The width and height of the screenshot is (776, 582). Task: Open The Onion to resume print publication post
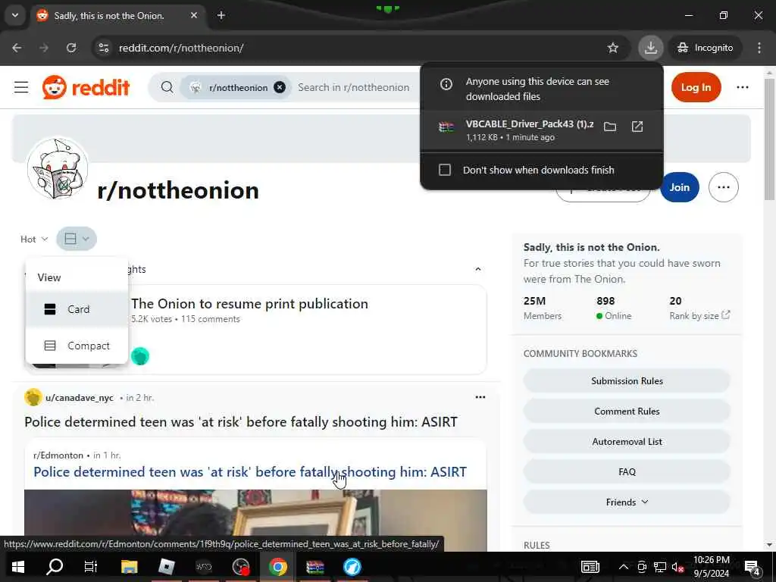pyautogui.click(x=249, y=303)
